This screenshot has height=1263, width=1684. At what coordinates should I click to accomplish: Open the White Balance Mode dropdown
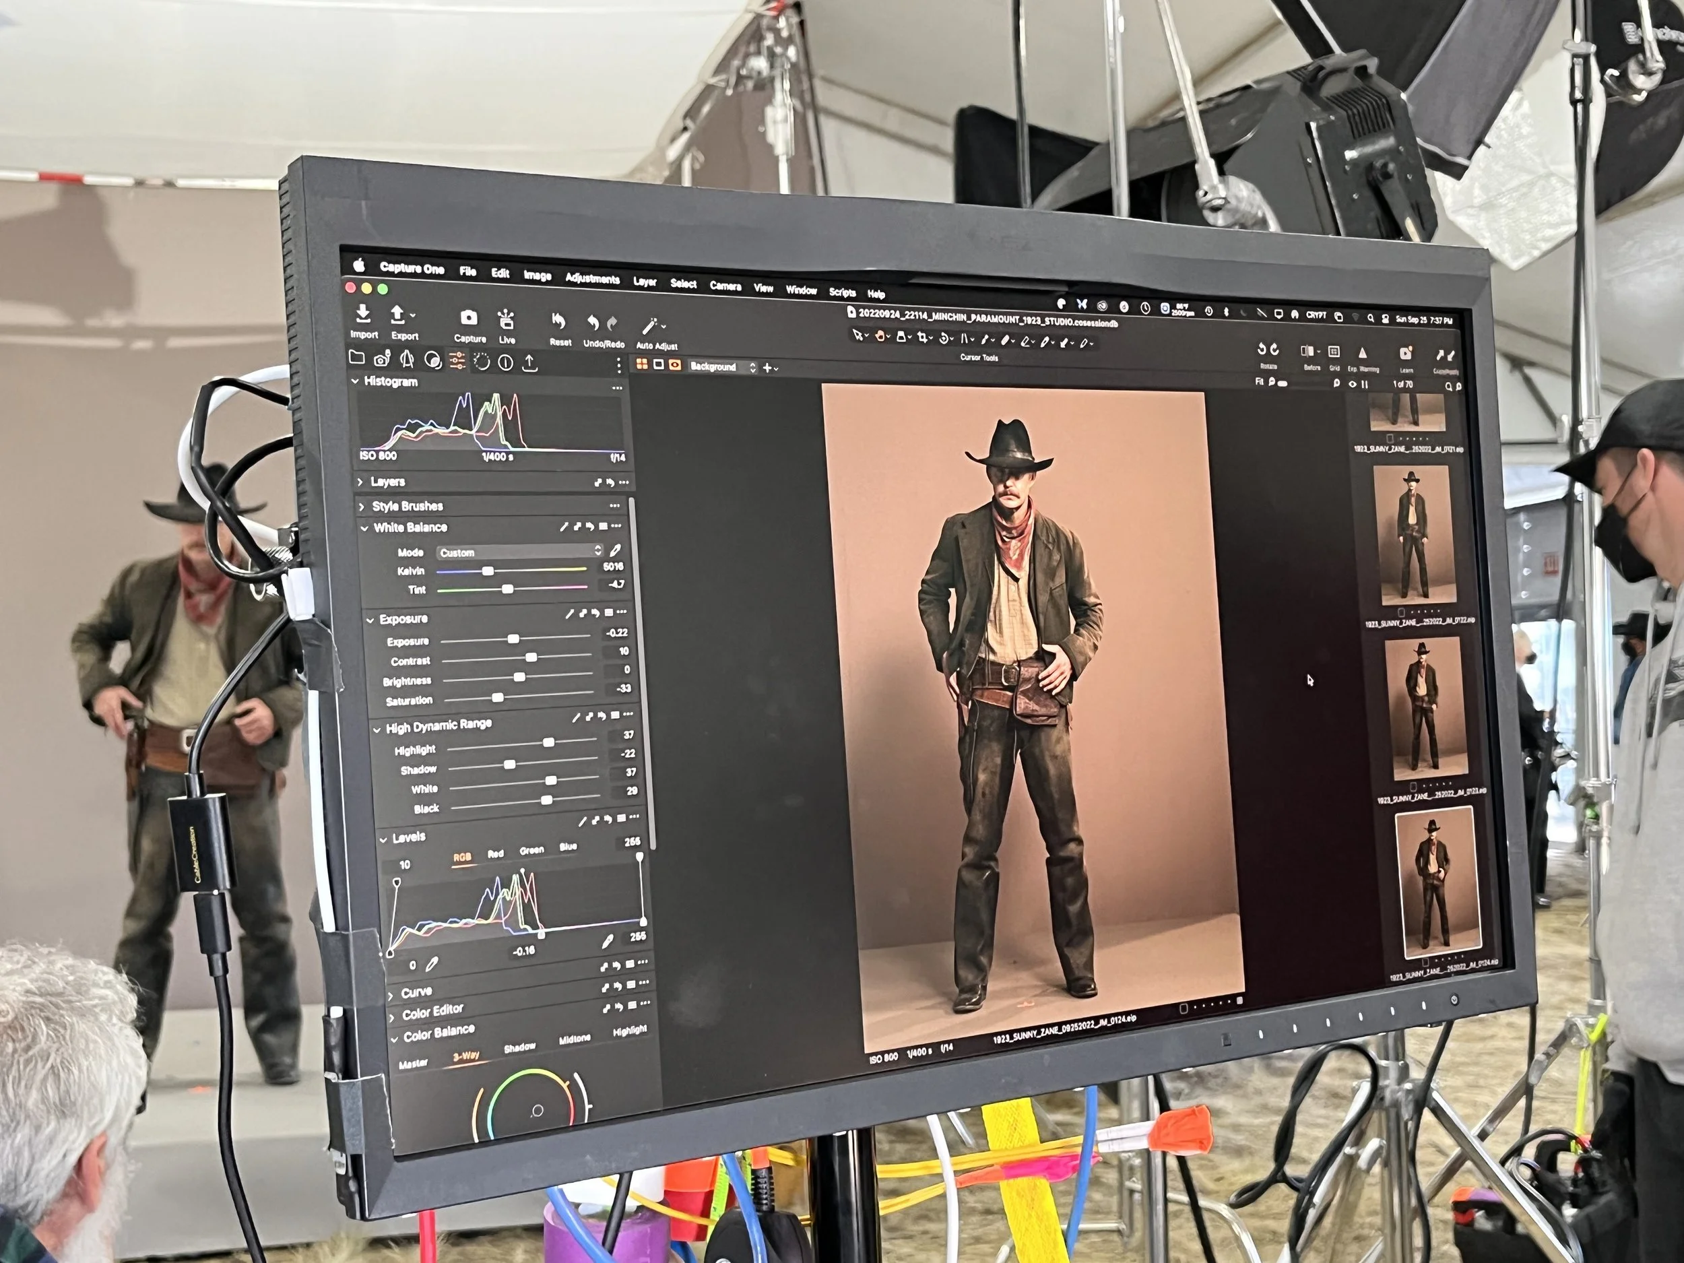(520, 551)
